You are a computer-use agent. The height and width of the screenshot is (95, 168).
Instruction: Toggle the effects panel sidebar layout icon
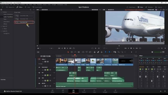point(2,10)
